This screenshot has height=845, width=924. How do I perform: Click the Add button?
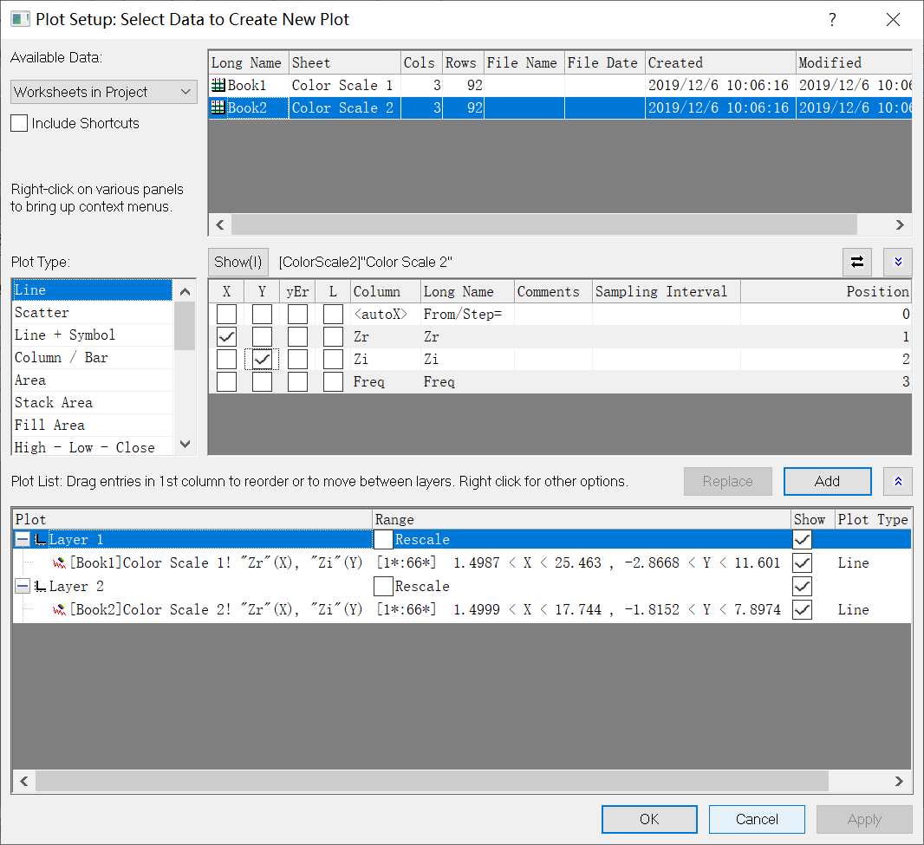click(x=828, y=481)
